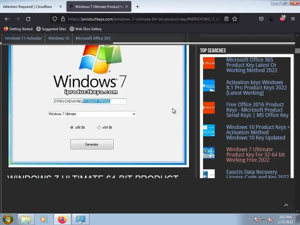Open Activation keys Windows 8.1 Pro link
The image size is (300, 225).
(x=256, y=87)
